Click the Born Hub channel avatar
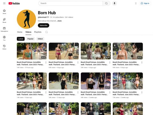Viewport: 153px width, 115px height. [x=26, y=19]
